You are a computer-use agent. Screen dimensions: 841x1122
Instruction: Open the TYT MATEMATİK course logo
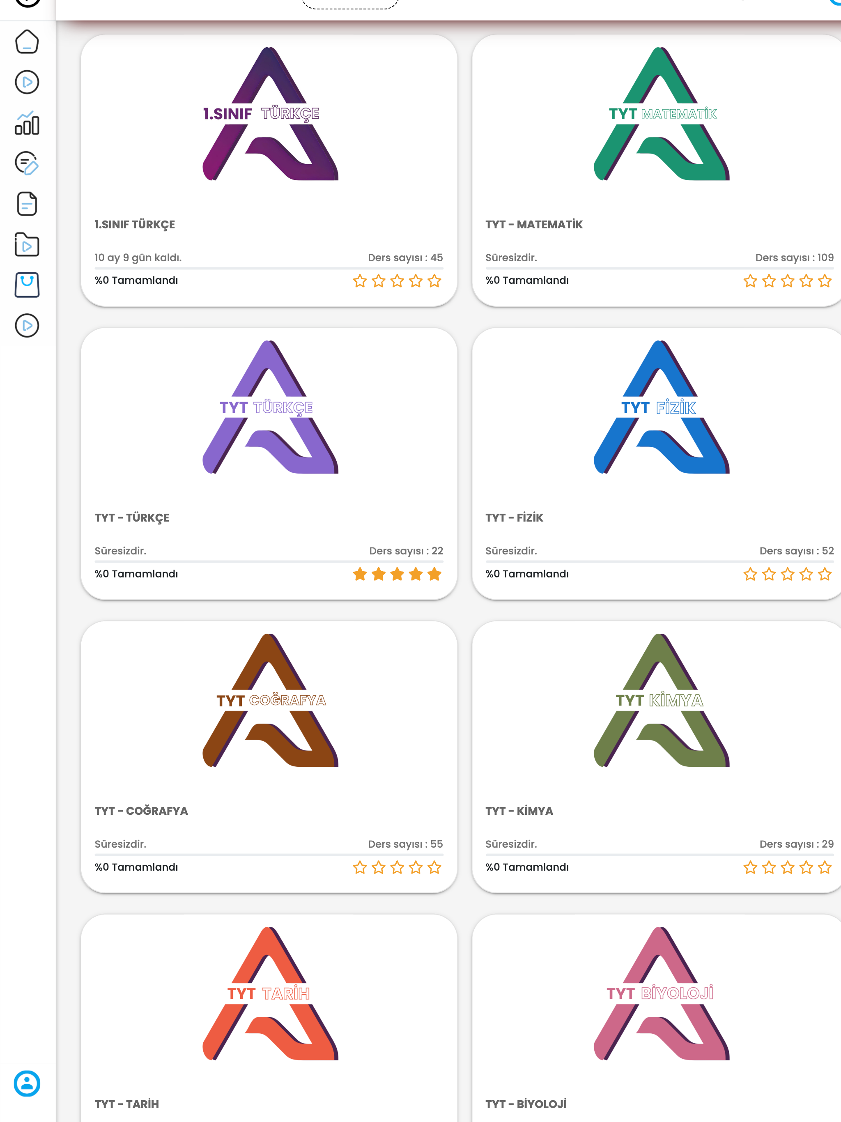point(662,114)
